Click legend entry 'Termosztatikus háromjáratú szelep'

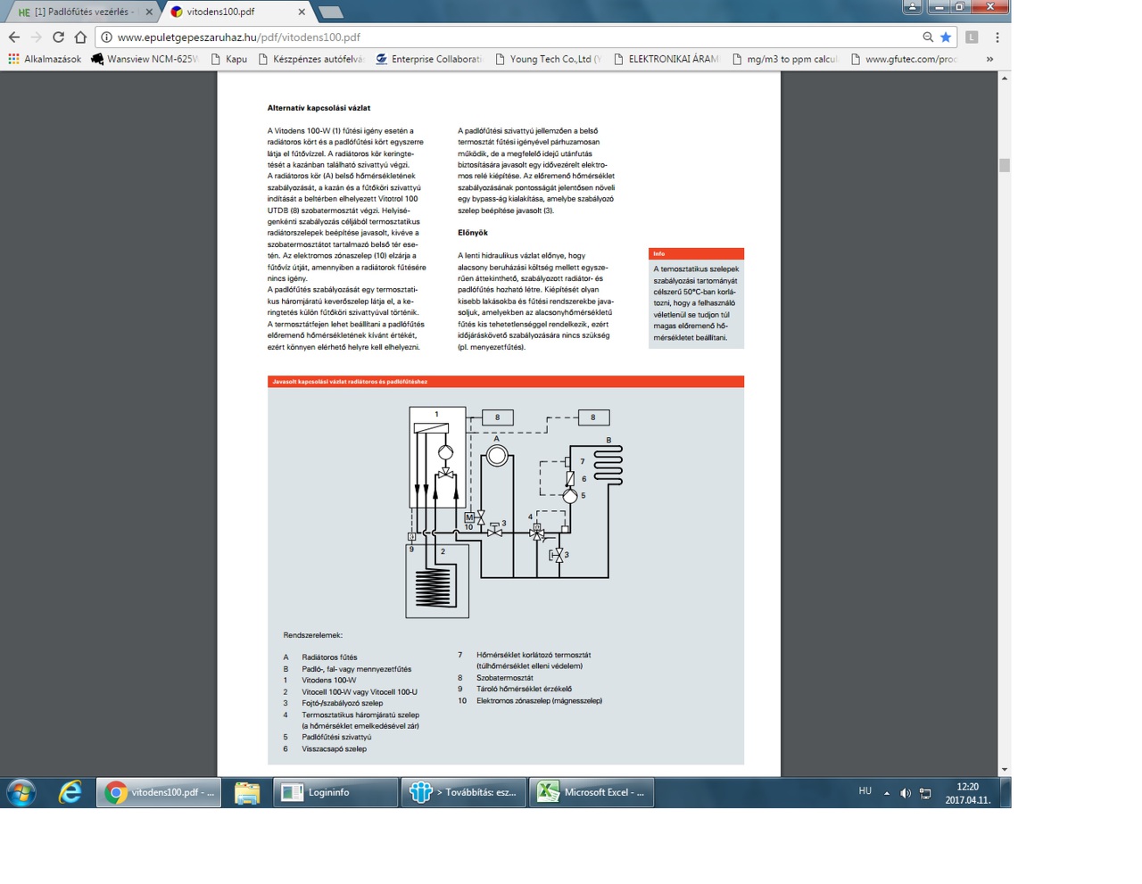pos(360,715)
